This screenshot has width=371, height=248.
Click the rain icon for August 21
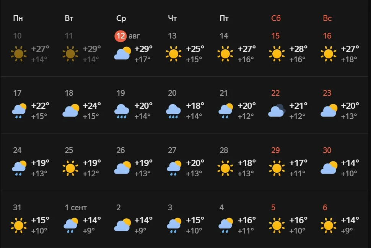tap(226, 111)
